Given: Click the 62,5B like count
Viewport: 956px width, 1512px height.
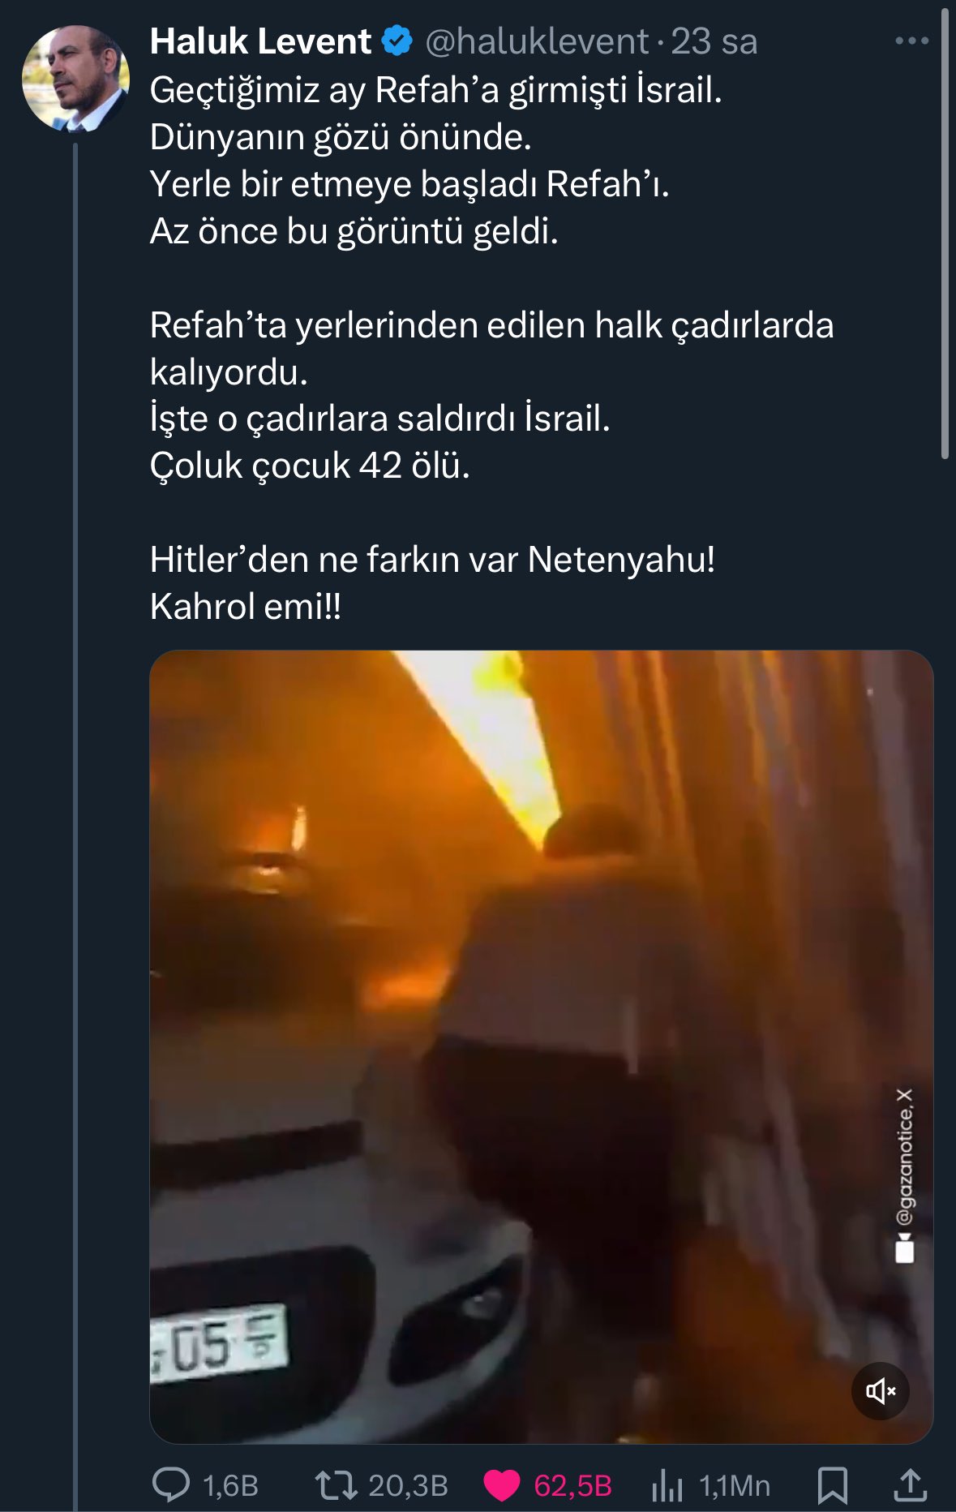Looking at the screenshot, I should pyautogui.click(x=572, y=1486).
